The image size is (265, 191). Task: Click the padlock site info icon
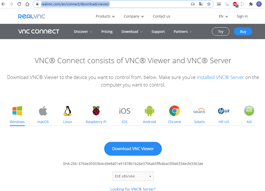[37, 4]
